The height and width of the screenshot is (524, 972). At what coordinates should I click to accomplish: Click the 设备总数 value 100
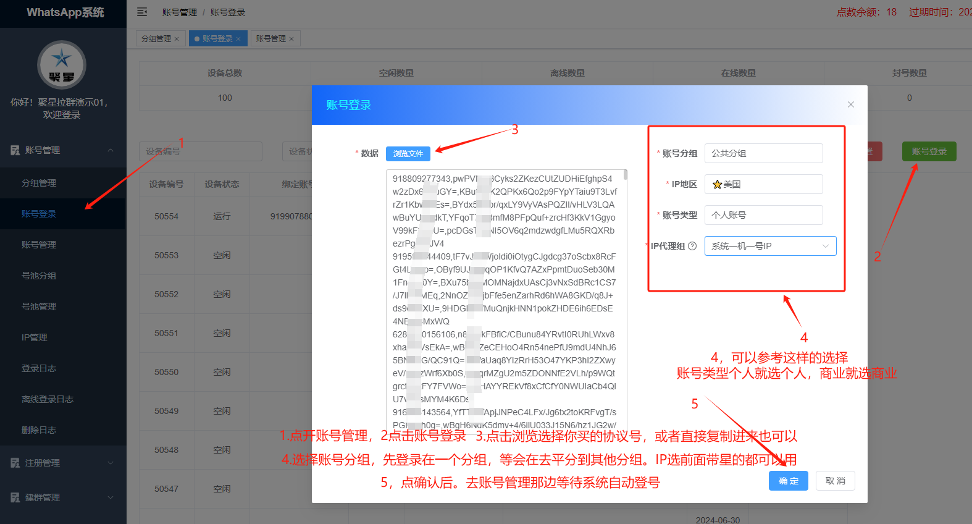225,98
